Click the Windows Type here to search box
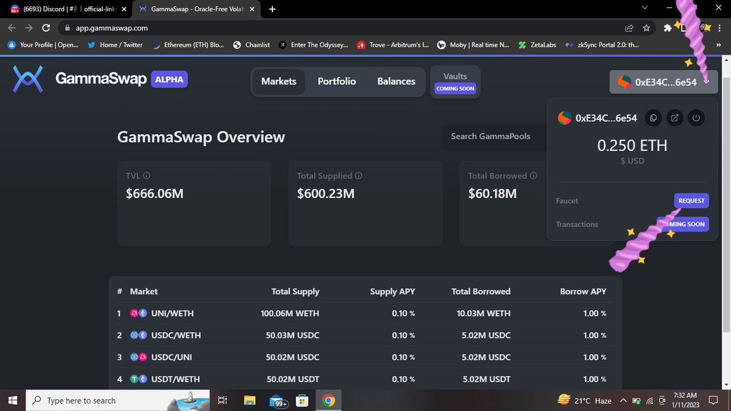Viewport: 731px width, 411px height. click(118, 400)
